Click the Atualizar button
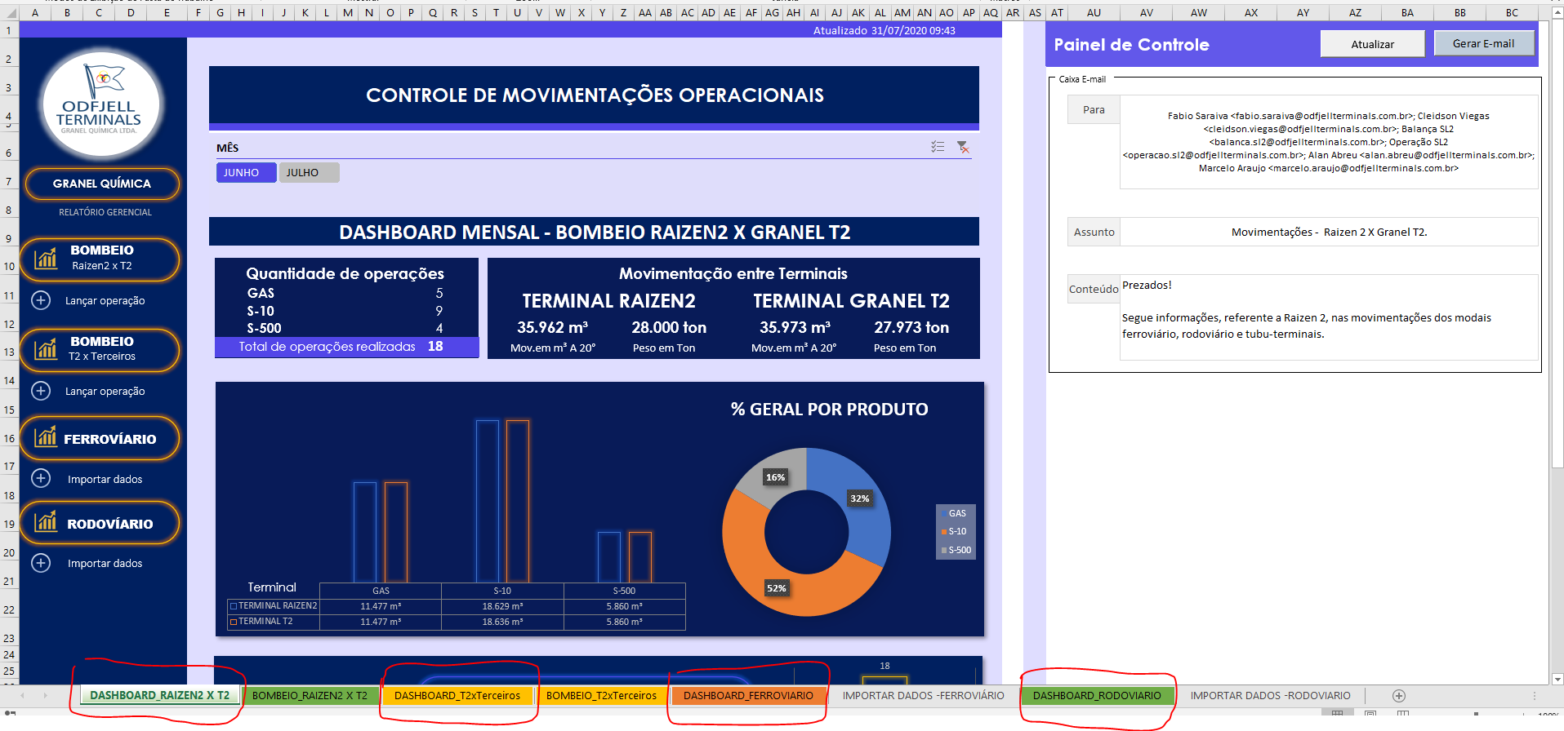Image resolution: width=1564 pixels, height=731 pixels. [1372, 44]
